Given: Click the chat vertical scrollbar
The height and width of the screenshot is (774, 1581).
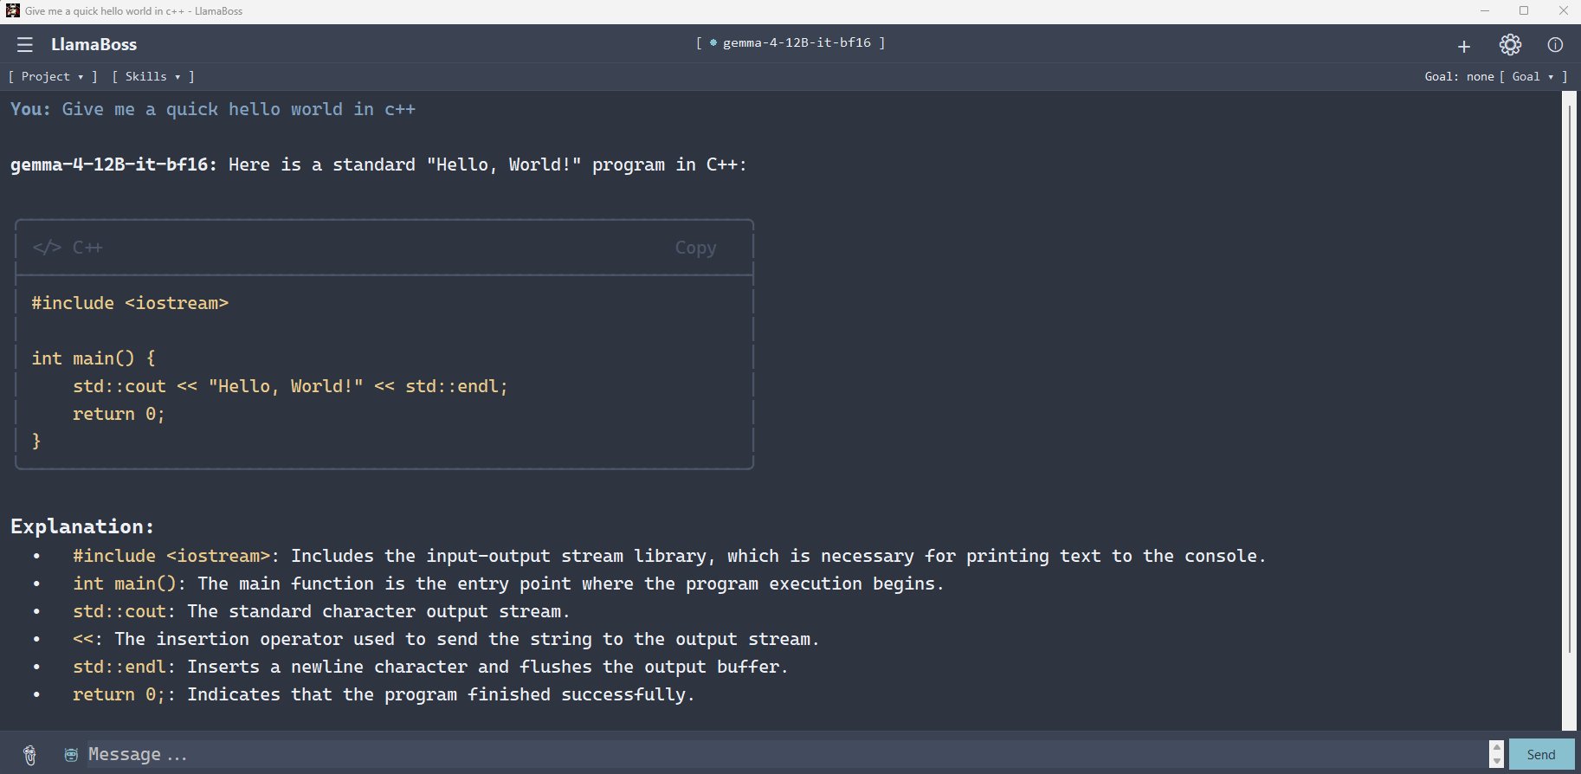Looking at the screenshot, I should tap(1569, 381).
